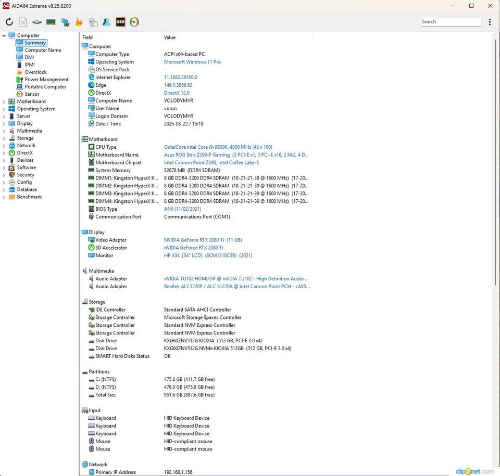Image resolution: width=500 pixels, height=476 pixels.
Task: Collapse the Computer tree node
Action: click(4, 35)
